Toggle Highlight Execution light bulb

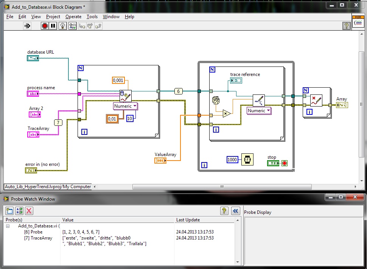63,26
